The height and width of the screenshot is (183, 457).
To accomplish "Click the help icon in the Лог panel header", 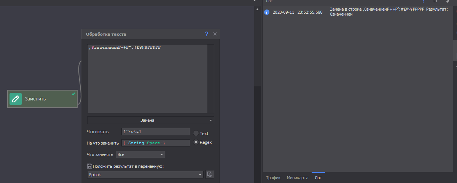I will (424, 1).
